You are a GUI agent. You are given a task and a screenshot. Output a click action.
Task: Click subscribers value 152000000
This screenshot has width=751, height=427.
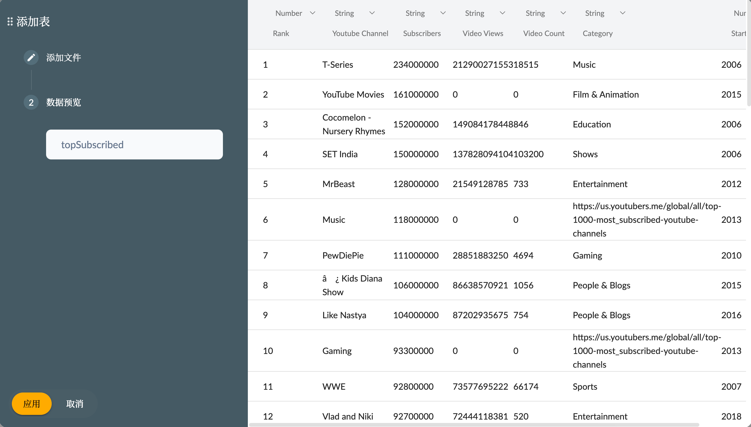(x=416, y=124)
